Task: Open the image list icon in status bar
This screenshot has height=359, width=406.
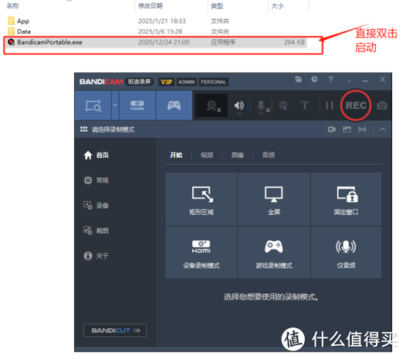Action: click(347, 129)
